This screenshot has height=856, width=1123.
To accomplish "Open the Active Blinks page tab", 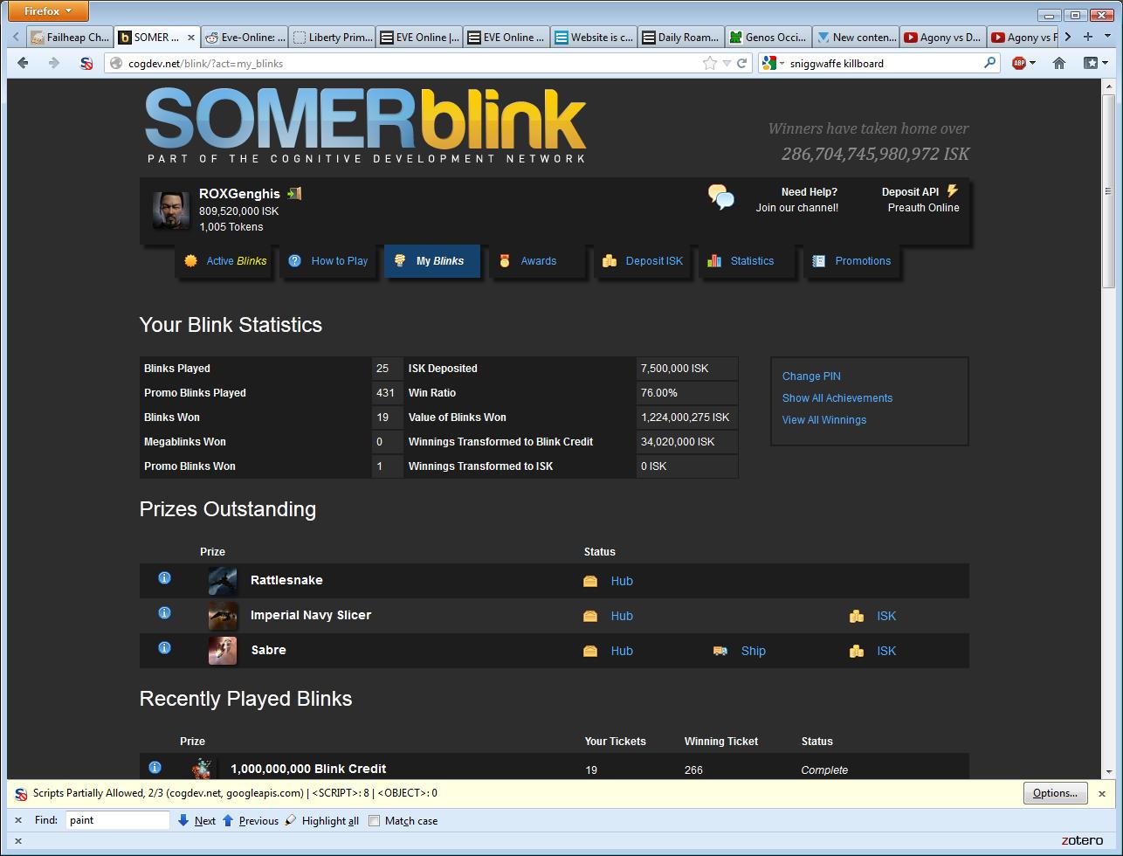I will pyautogui.click(x=225, y=261).
